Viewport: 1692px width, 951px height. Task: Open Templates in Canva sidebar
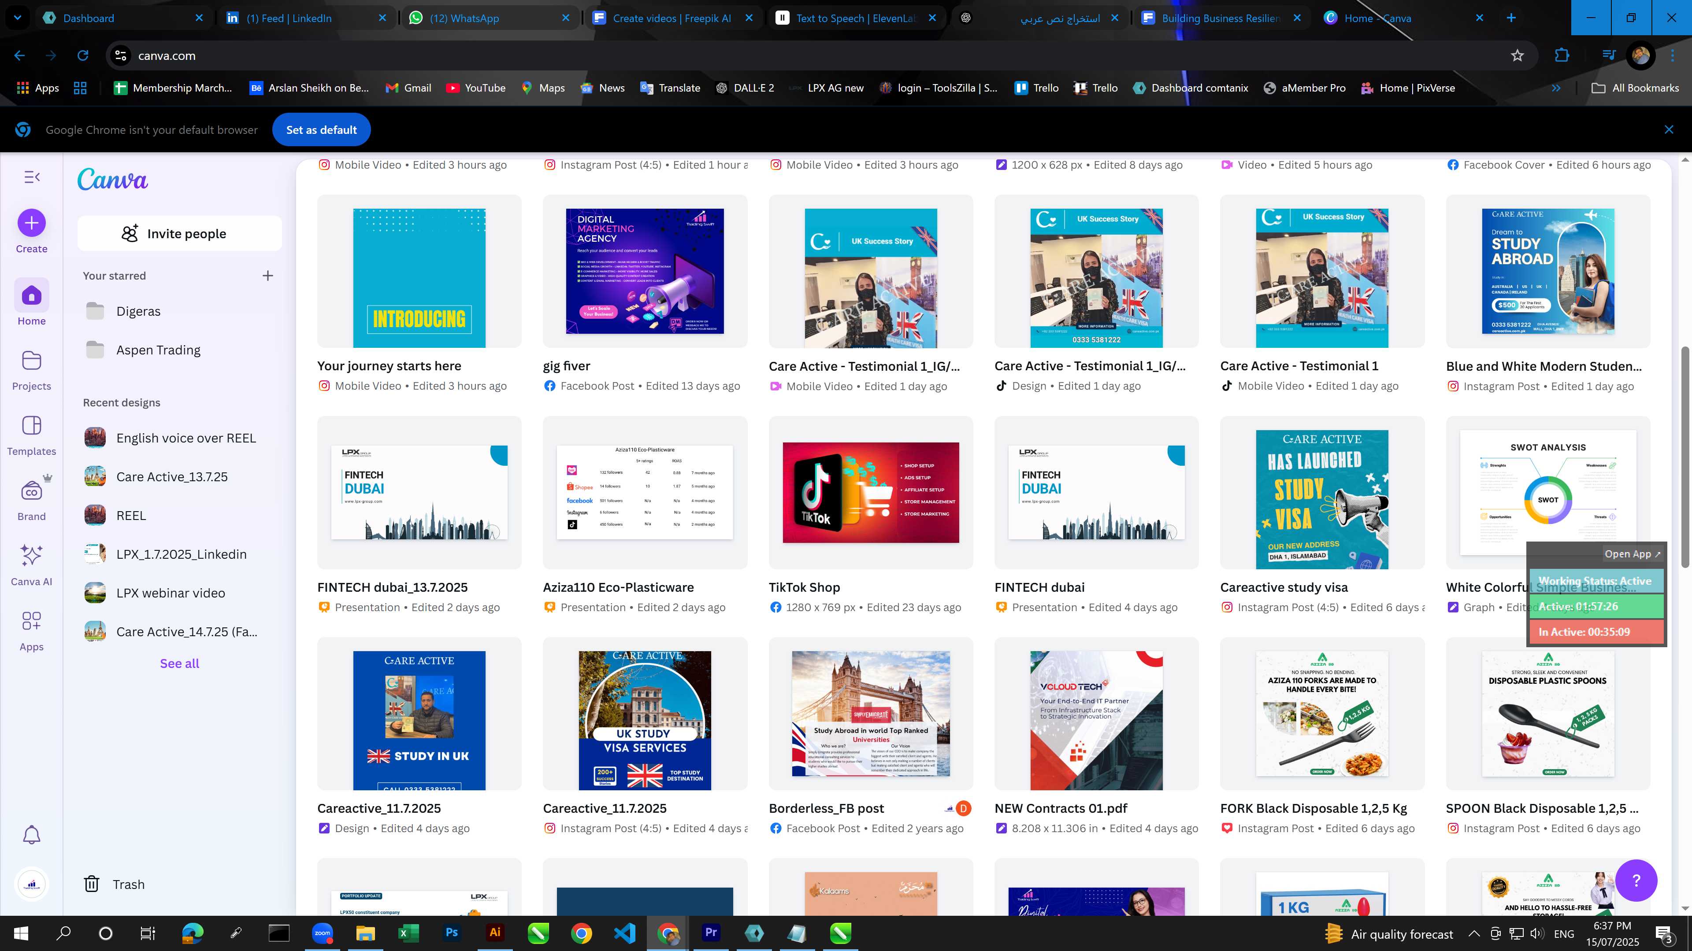(32, 435)
